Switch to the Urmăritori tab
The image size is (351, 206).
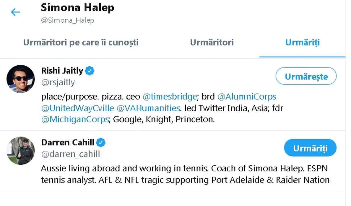(212, 42)
